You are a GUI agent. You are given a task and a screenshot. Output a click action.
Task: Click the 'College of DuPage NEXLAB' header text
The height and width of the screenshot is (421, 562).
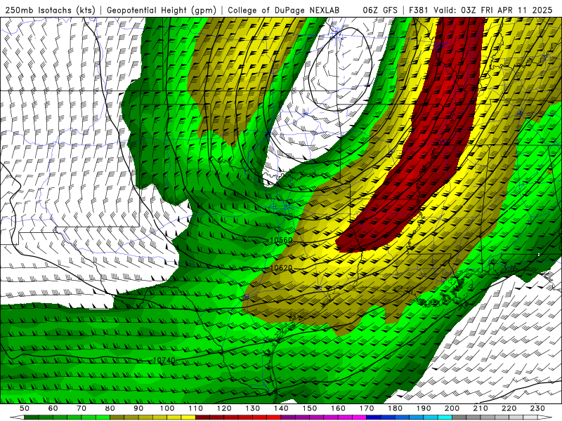pos(284,10)
